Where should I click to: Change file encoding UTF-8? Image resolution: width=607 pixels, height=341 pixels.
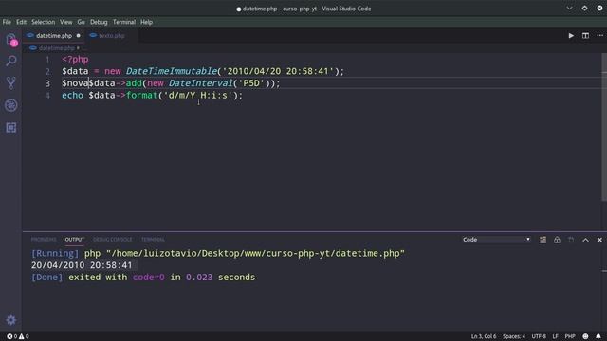point(539,336)
